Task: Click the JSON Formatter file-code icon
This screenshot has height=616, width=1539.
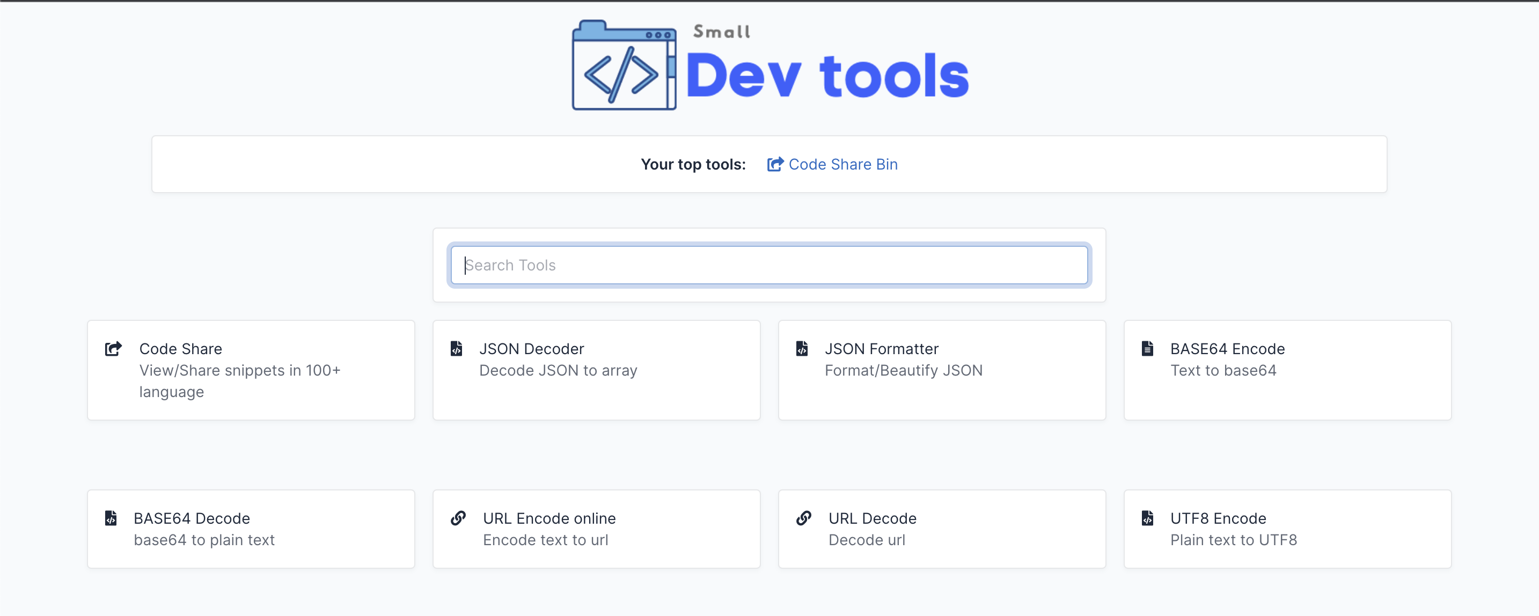Action: pos(802,348)
